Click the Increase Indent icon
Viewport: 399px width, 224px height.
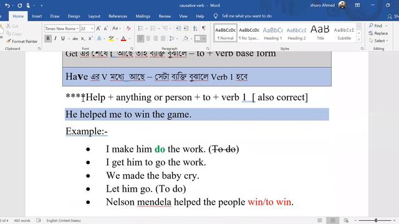point(186,28)
